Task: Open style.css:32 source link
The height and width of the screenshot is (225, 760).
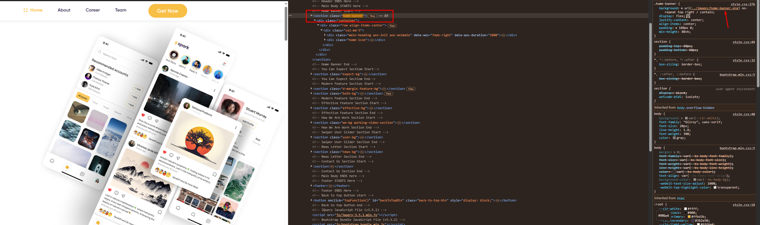Action: (x=743, y=60)
